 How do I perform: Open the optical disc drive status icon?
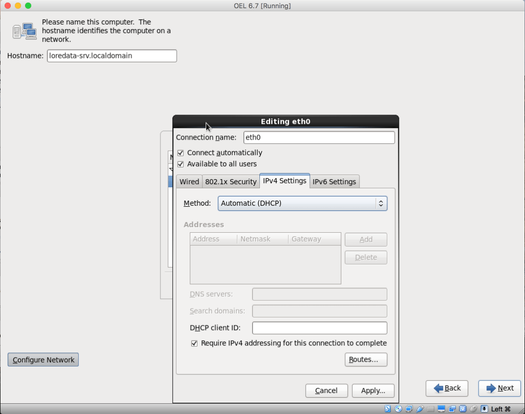pyautogui.click(x=398, y=409)
